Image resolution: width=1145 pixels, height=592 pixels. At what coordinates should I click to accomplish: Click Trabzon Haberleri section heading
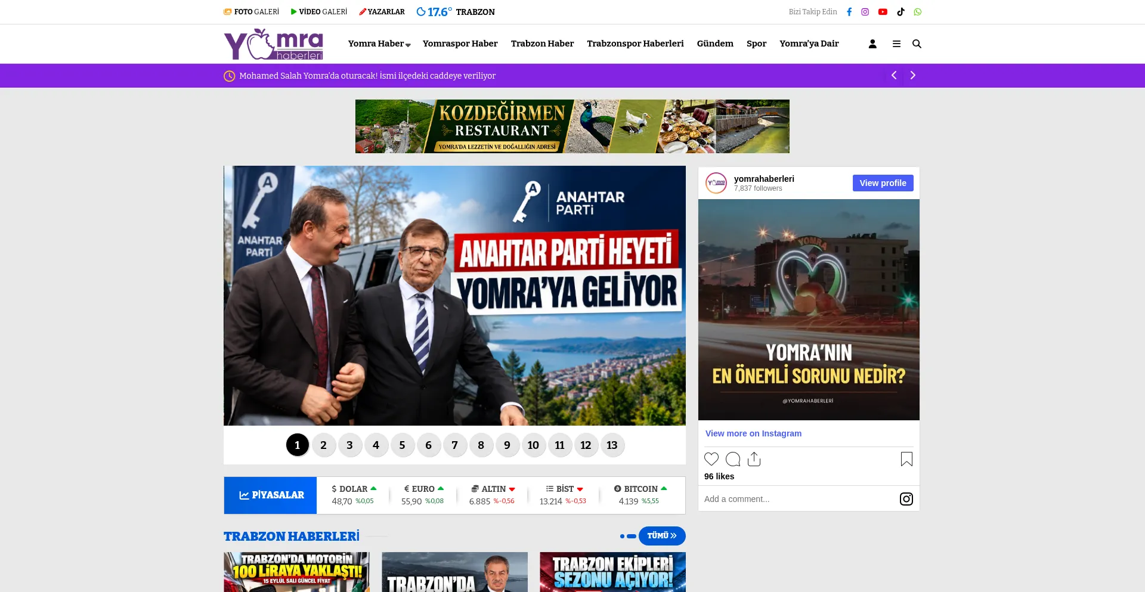[292, 536]
